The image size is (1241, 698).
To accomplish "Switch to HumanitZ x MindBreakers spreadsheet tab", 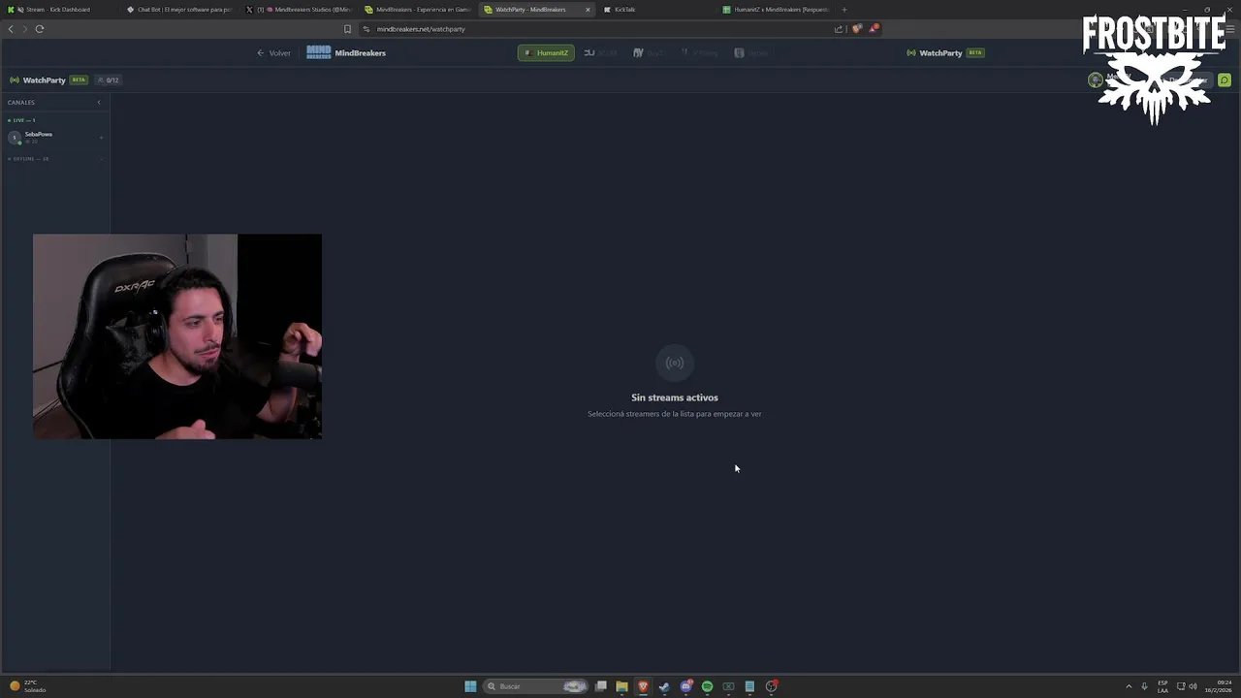I will 776,10.
